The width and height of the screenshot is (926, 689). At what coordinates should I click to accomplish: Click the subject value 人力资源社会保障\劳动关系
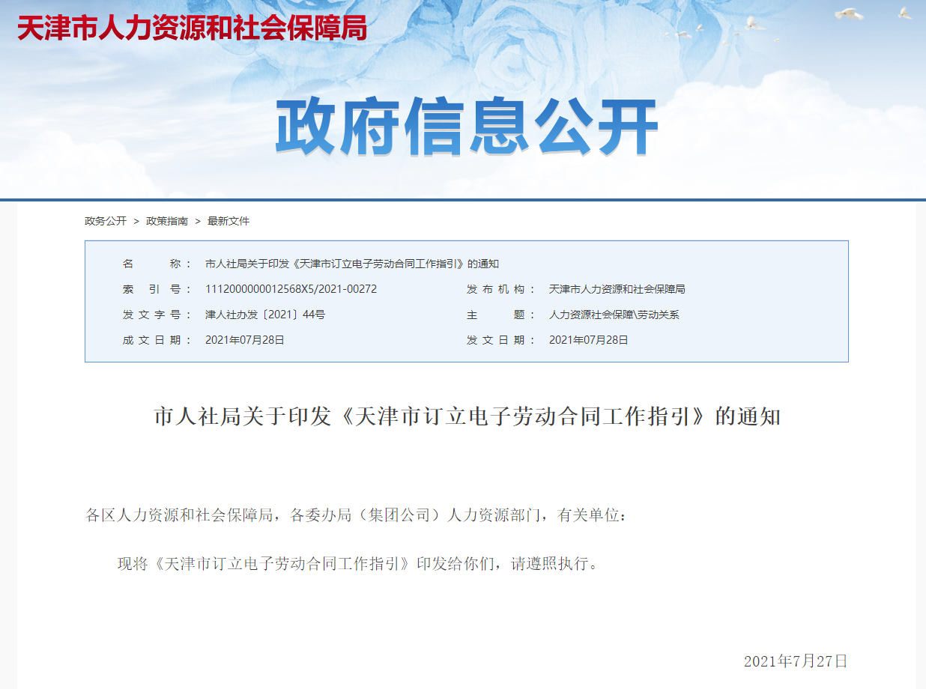pos(614,315)
